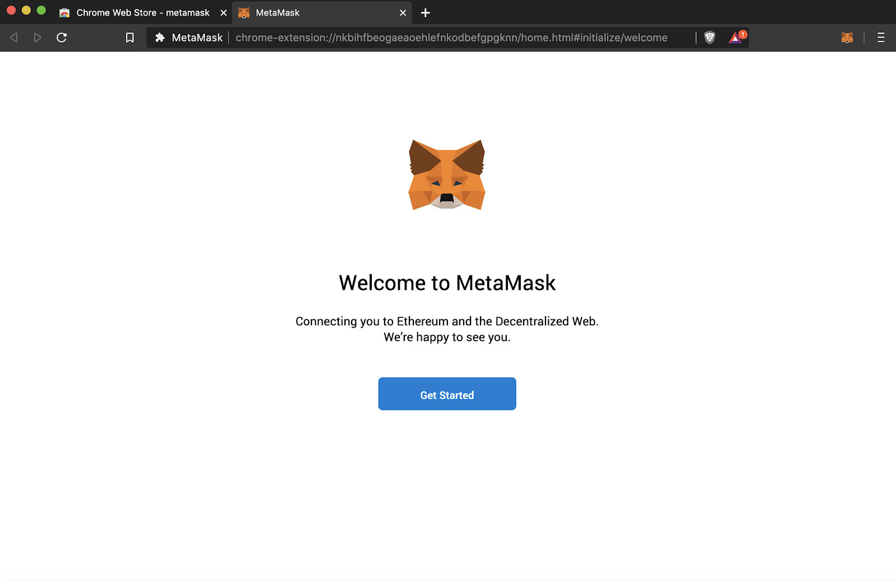
Task: Open the Brave Shields lion icon
Action: click(710, 37)
